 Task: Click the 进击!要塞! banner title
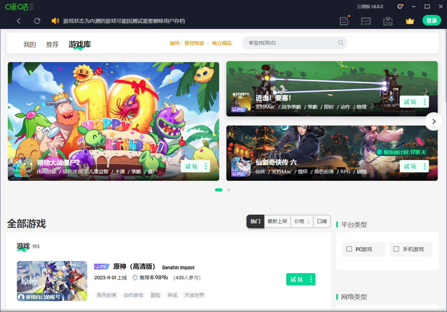click(x=273, y=98)
